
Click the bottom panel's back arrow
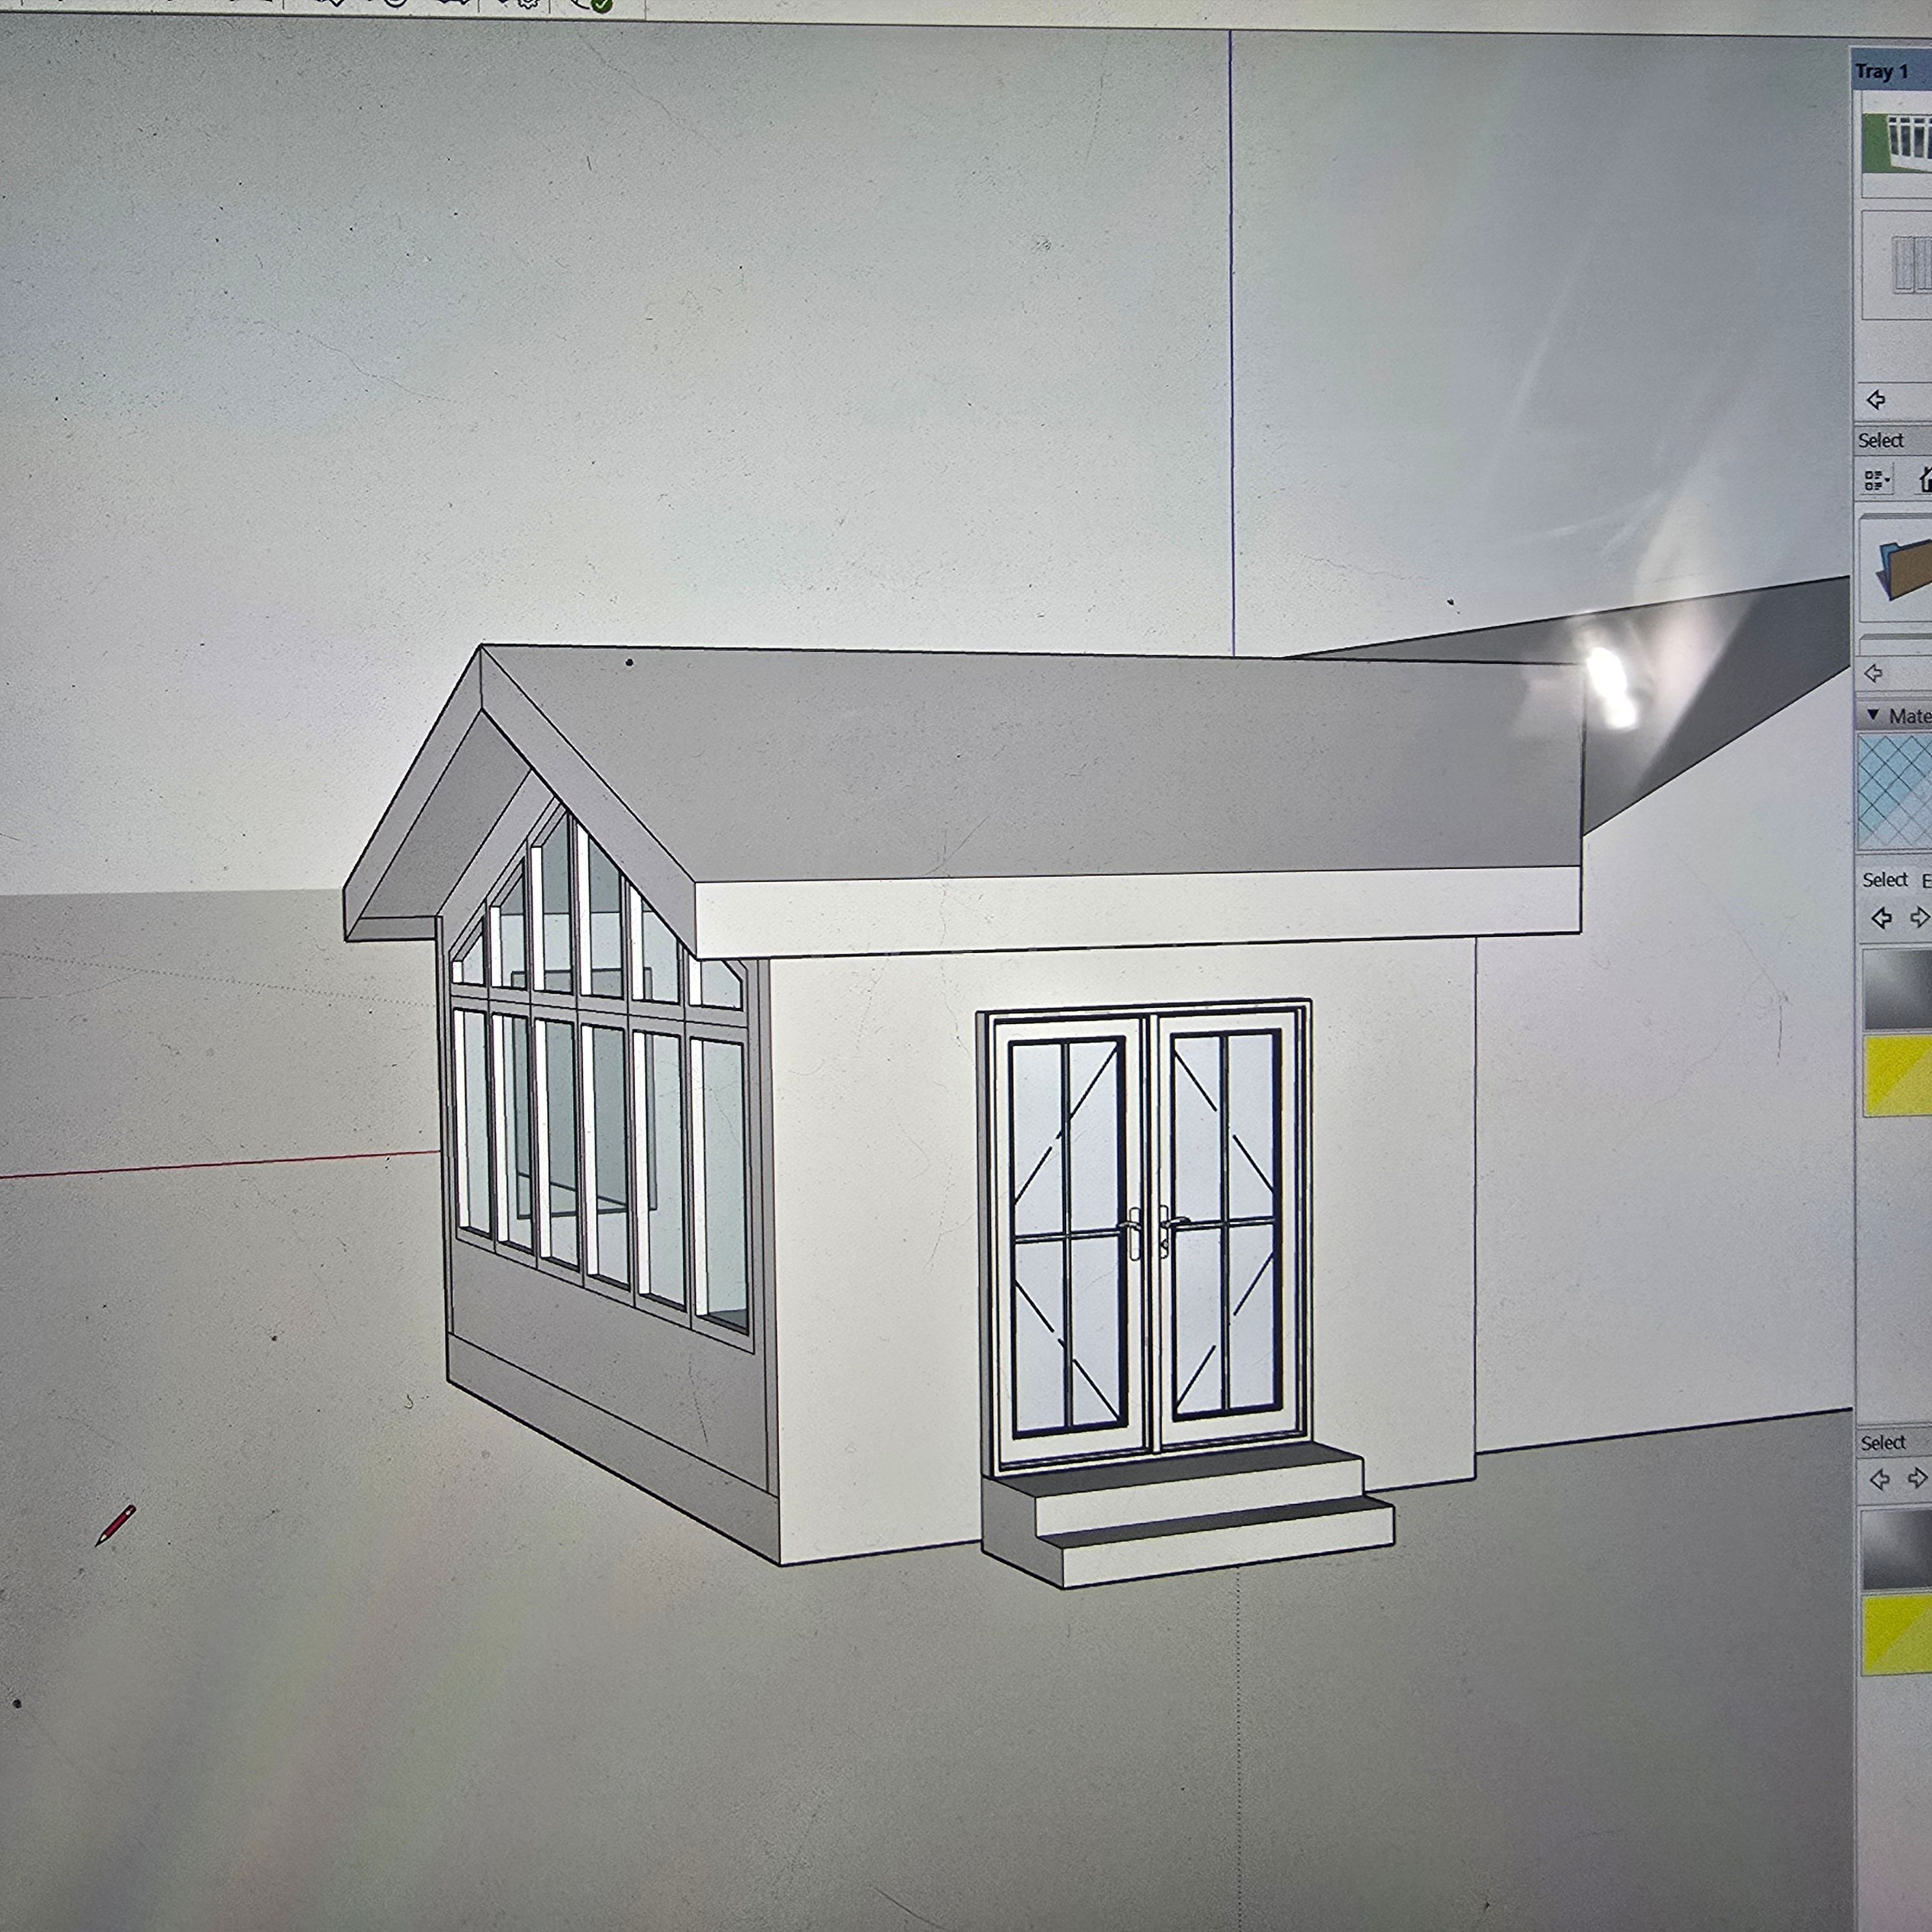click(x=1879, y=1479)
